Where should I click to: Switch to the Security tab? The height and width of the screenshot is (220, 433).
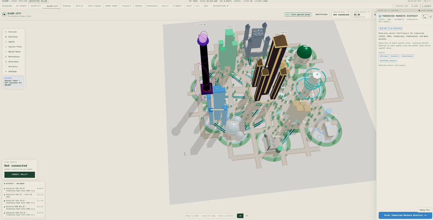point(126,6)
